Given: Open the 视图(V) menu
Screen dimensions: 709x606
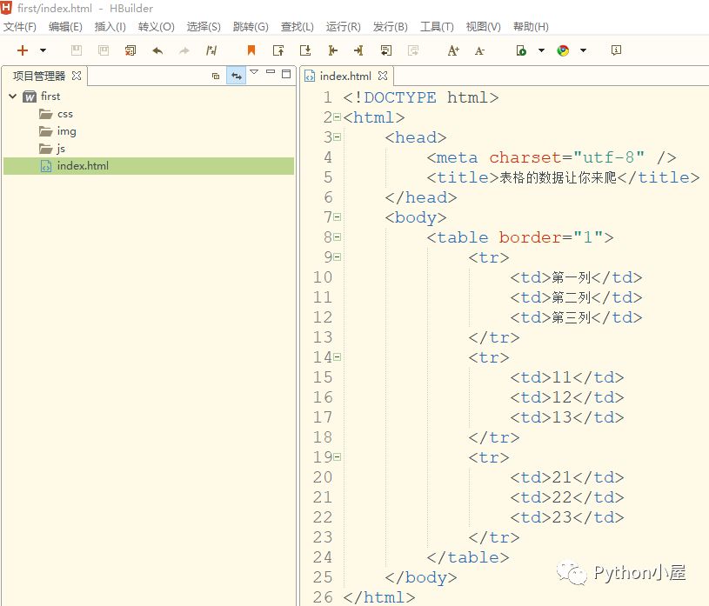Looking at the screenshot, I should pyautogui.click(x=484, y=27).
